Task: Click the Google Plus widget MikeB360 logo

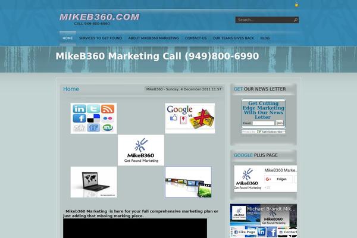Action: tap(248, 178)
